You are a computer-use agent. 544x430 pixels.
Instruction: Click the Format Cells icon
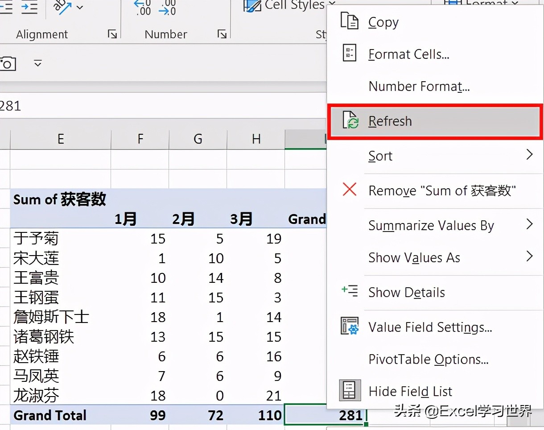[349, 54]
